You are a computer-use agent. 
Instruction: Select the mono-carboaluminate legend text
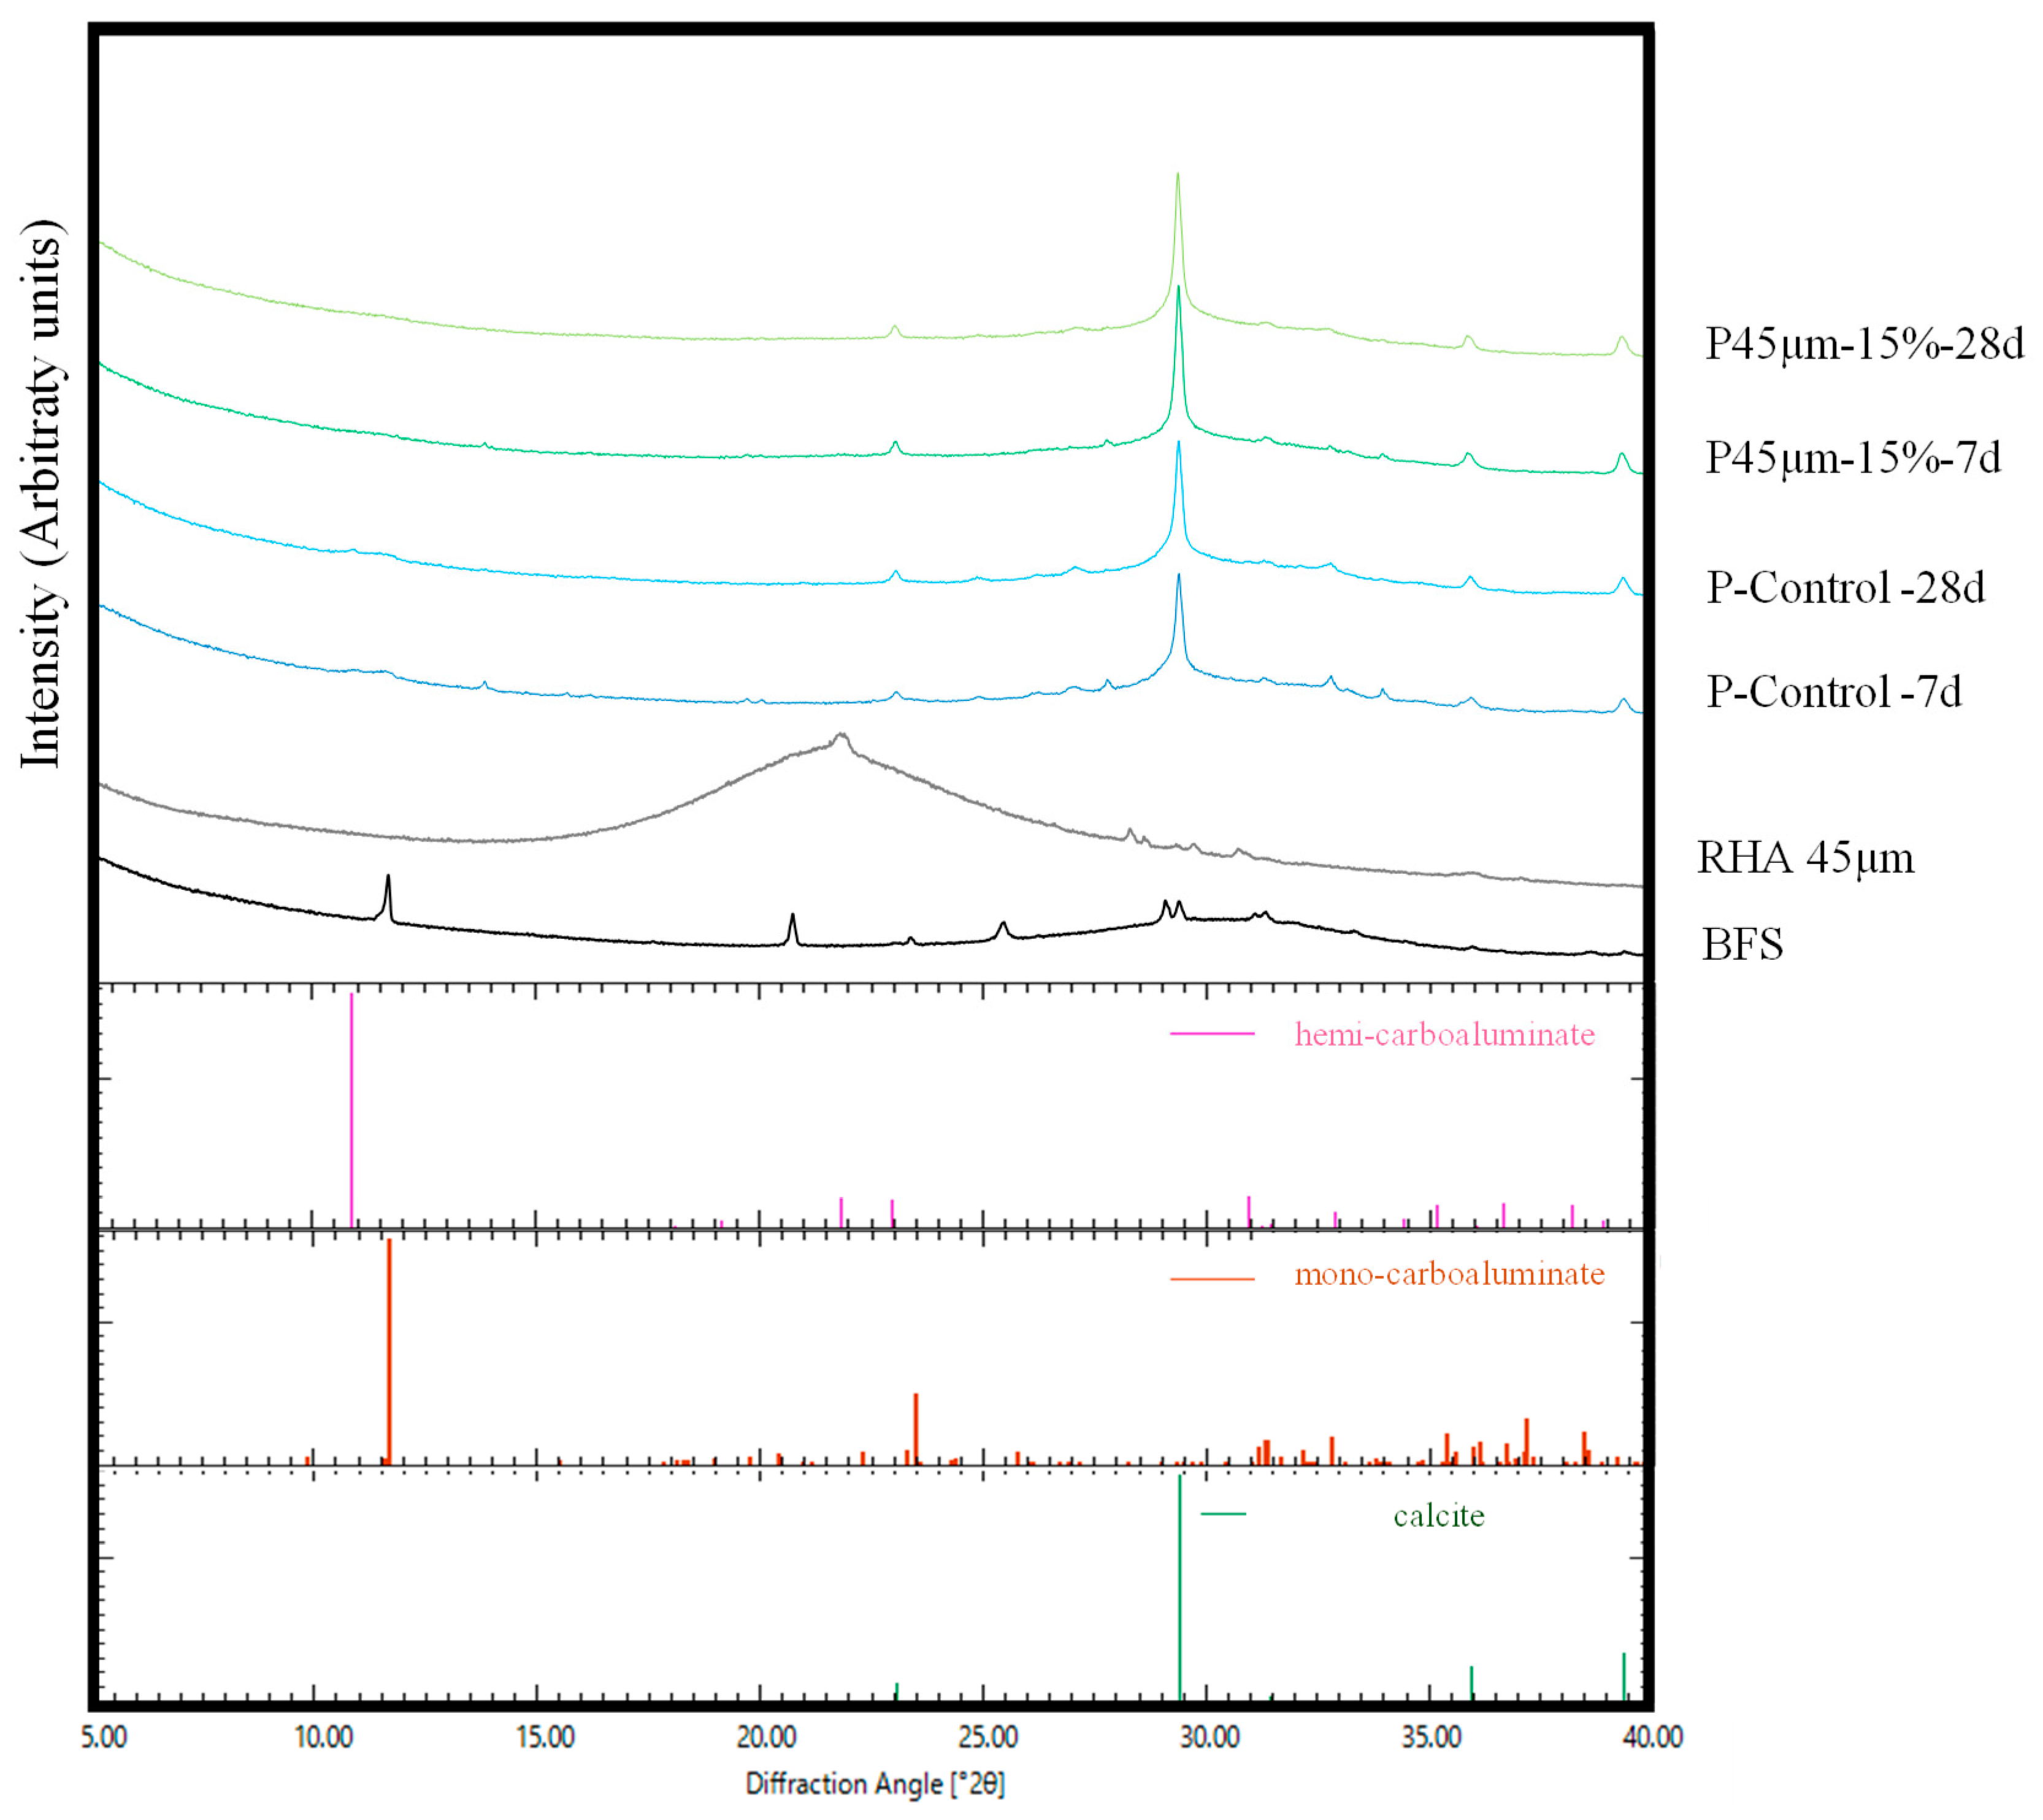1449,1275
